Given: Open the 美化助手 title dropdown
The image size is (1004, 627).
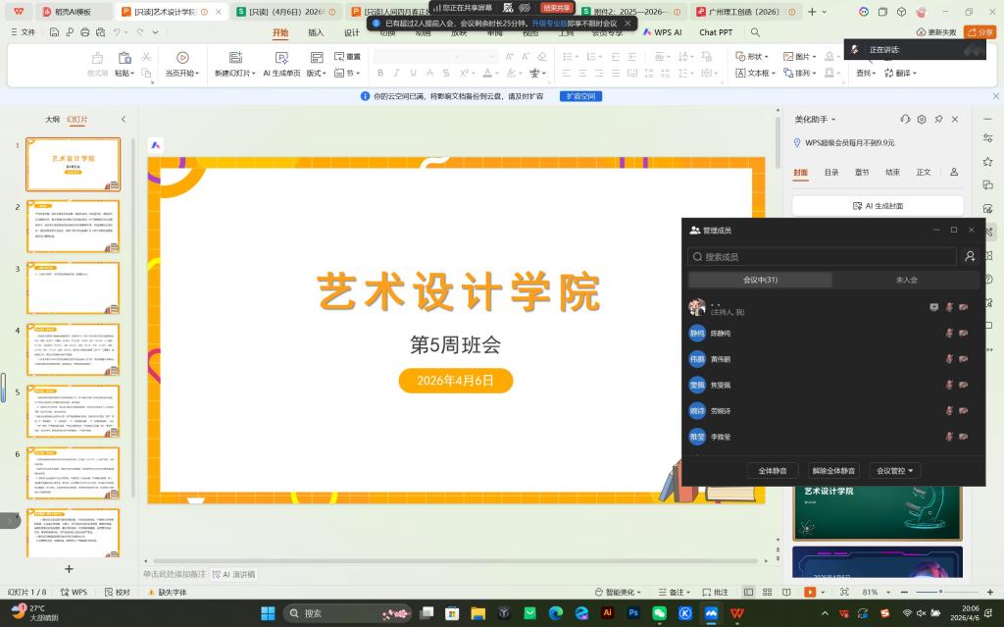Looking at the screenshot, I should click(x=812, y=120).
